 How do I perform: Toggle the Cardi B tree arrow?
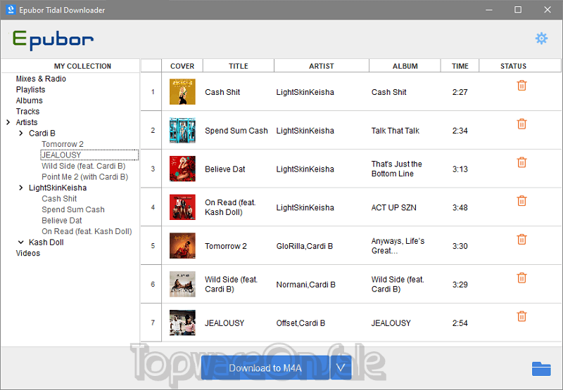tap(21, 134)
